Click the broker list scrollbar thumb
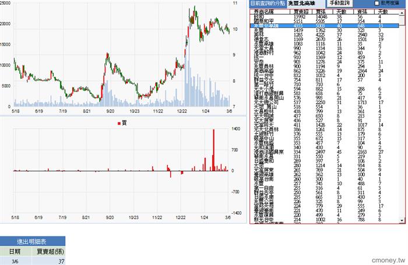 click(x=402, y=20)
